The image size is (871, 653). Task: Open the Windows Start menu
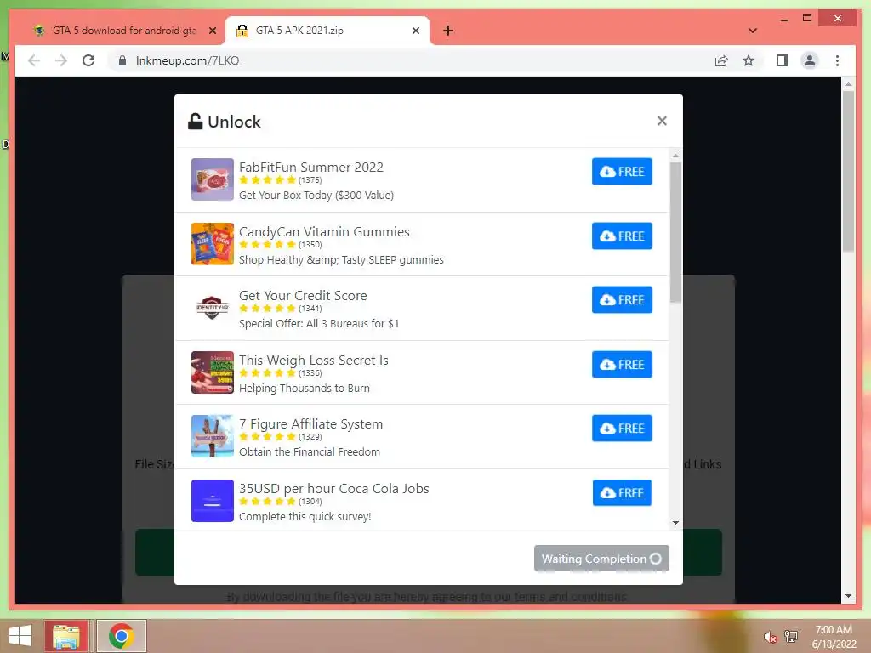(20, 636)
